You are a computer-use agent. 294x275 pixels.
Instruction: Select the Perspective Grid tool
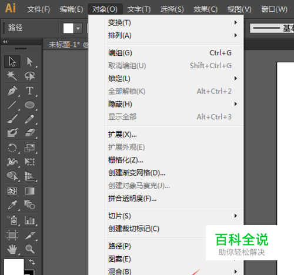tap(30, 176)
